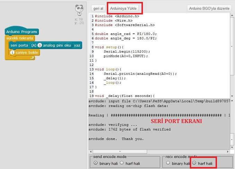Click serial output scrollbar down arrow
235x169 pixels.
pyautogui.click(x=232, y=147)
